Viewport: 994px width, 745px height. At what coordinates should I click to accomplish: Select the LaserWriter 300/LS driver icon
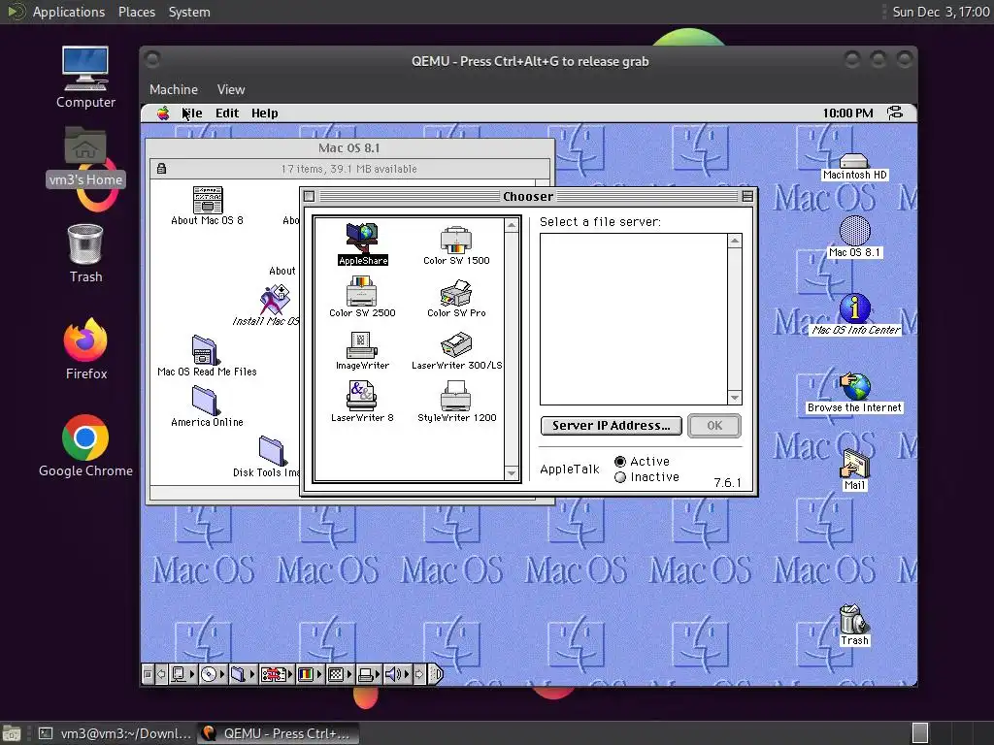pos(456,350)
